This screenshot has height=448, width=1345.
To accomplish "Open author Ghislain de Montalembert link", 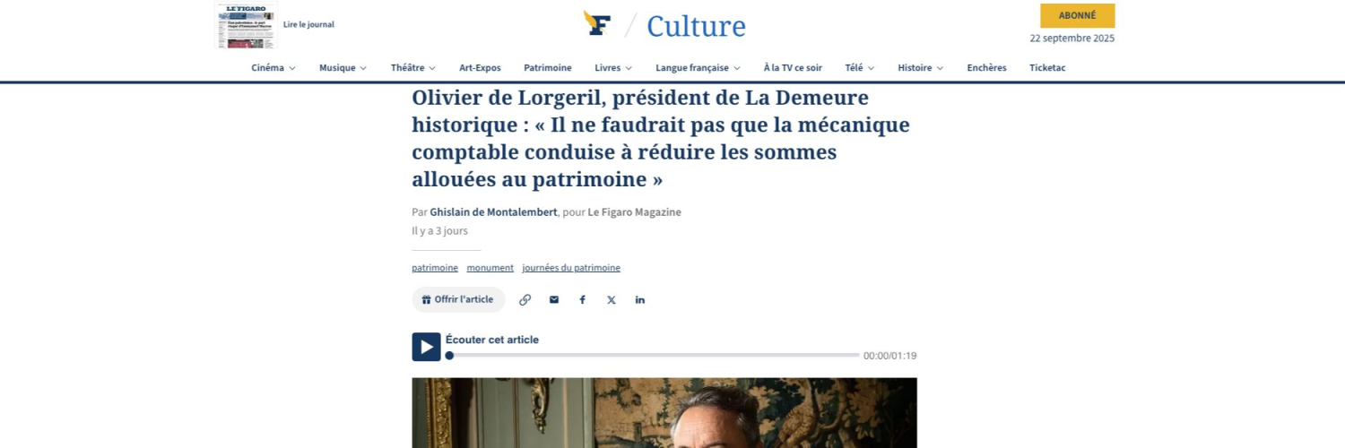I will [493, 212].
